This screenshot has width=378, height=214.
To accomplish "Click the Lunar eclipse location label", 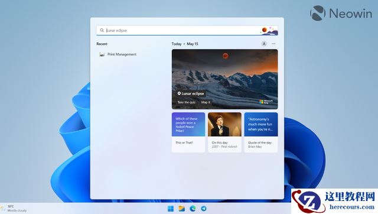I will [191, 93].
